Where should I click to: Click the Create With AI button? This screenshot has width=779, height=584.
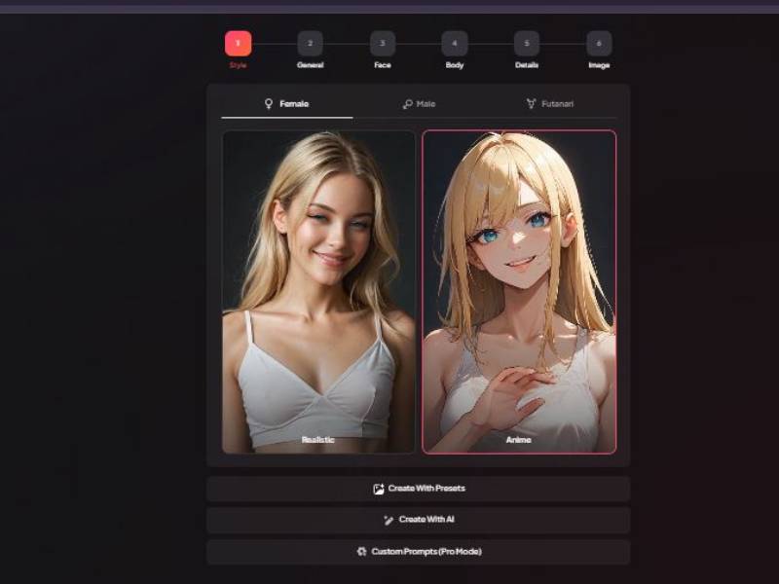coord(419,519)
